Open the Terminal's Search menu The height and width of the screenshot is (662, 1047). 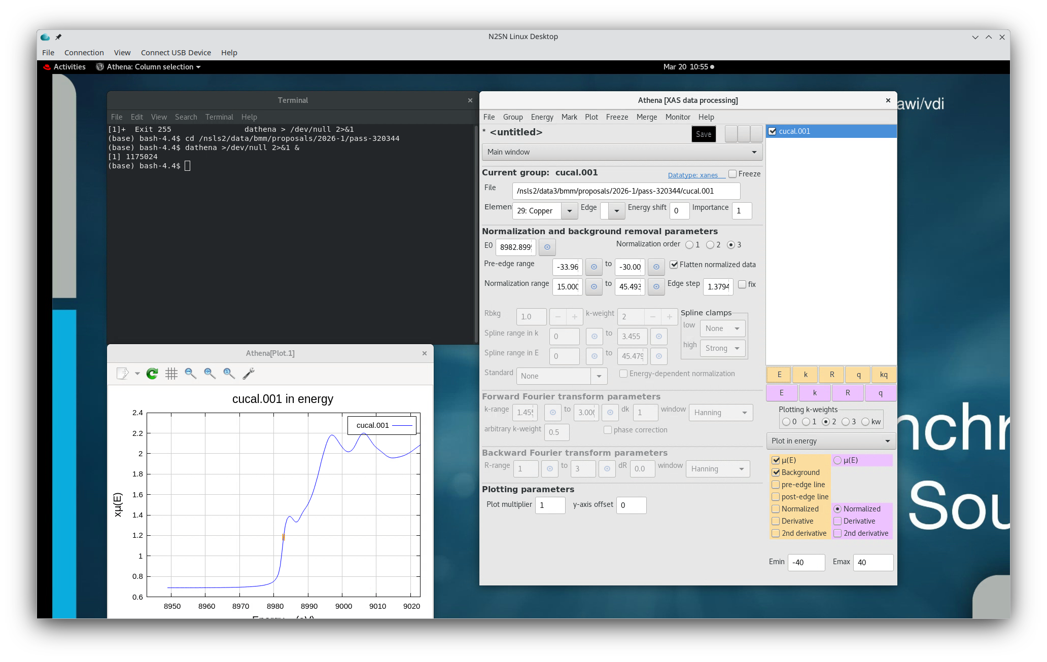(x=186, y=117)
